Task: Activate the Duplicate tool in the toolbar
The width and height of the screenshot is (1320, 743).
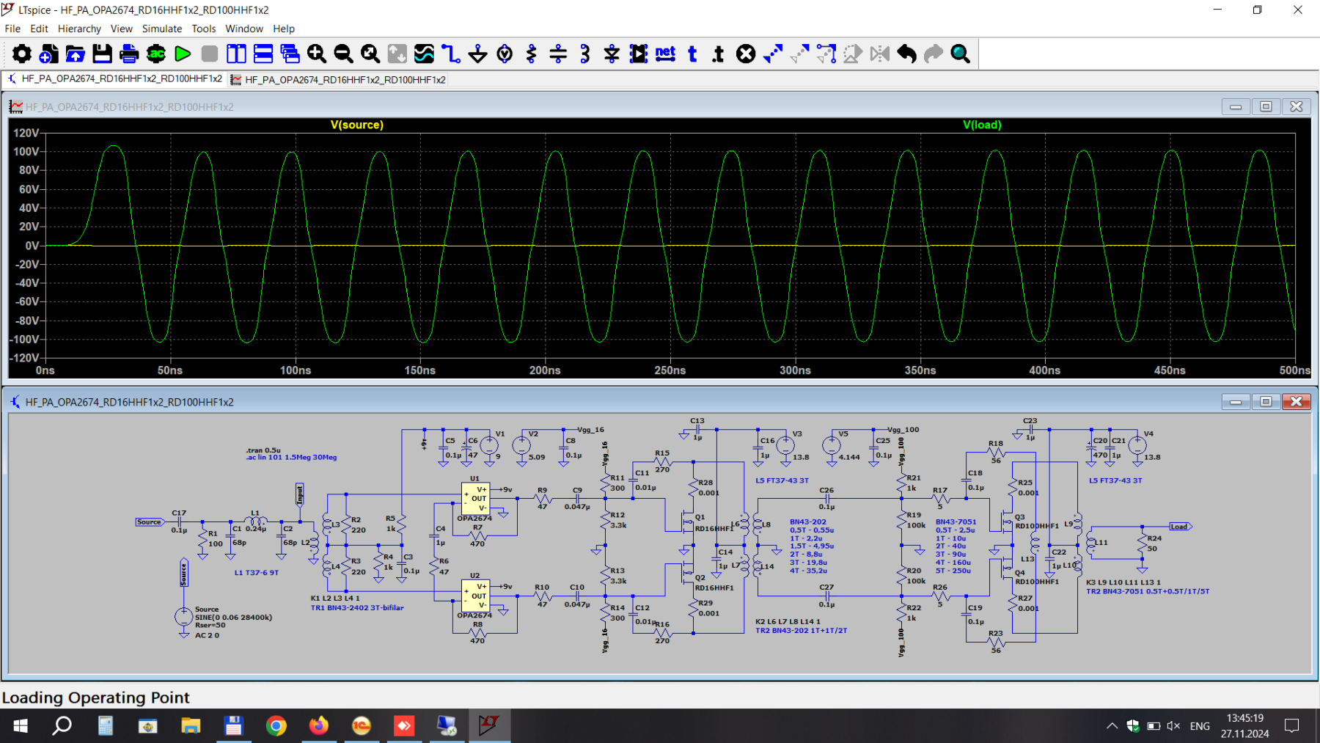Action: [x=773, y=54]
